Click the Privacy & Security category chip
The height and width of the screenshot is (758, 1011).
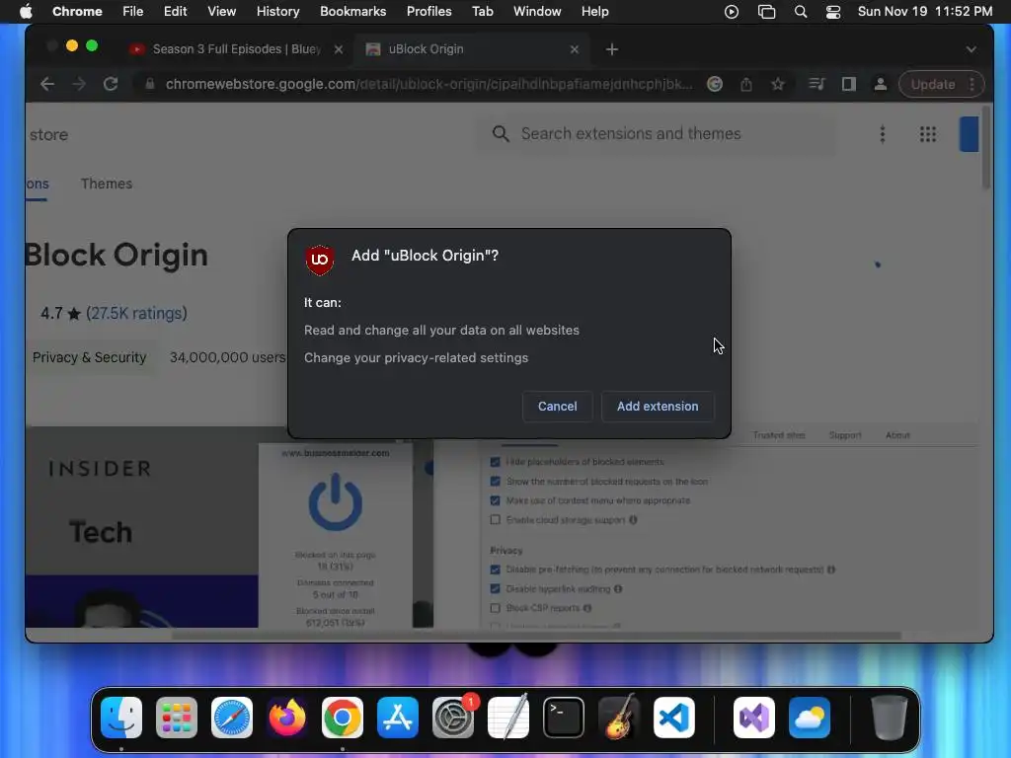coord(89,357)
